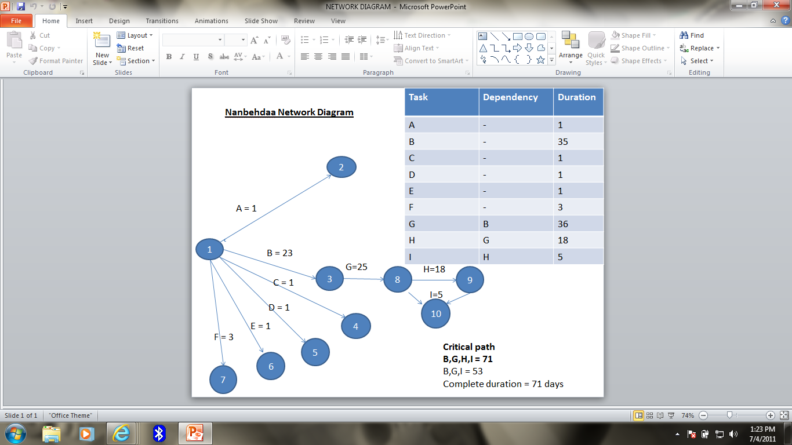Open the Design tab

(x=119, y=21)
